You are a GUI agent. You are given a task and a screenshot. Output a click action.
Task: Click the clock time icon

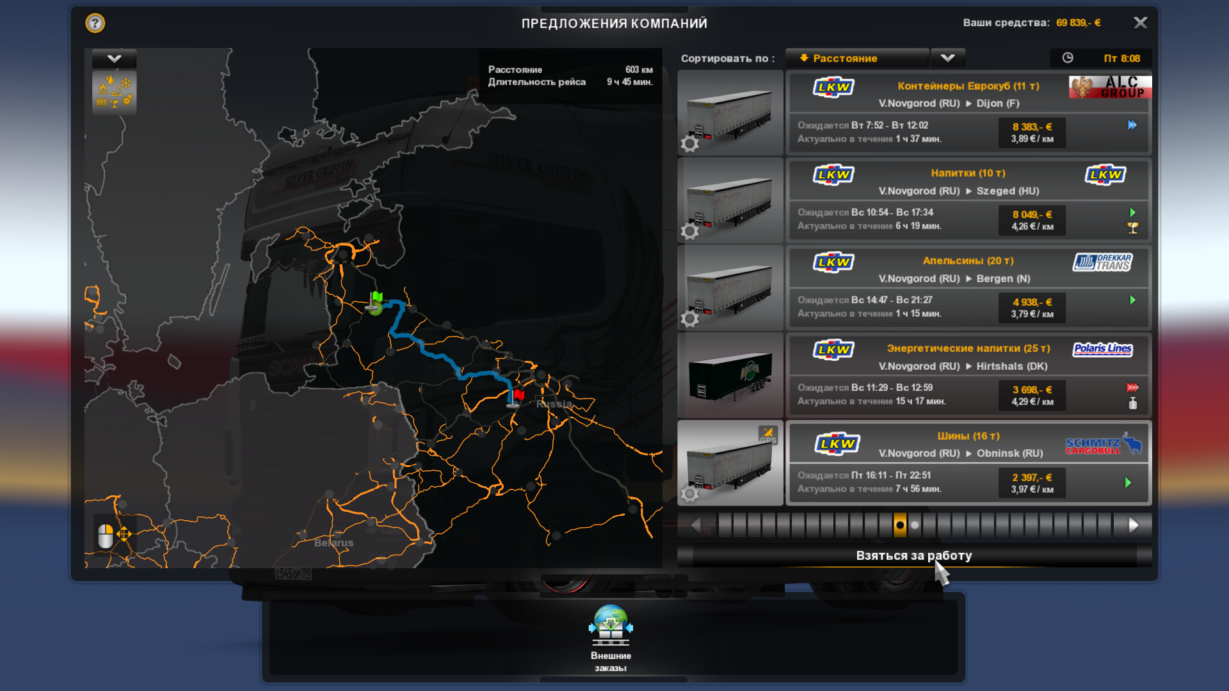coord(1068,58)
